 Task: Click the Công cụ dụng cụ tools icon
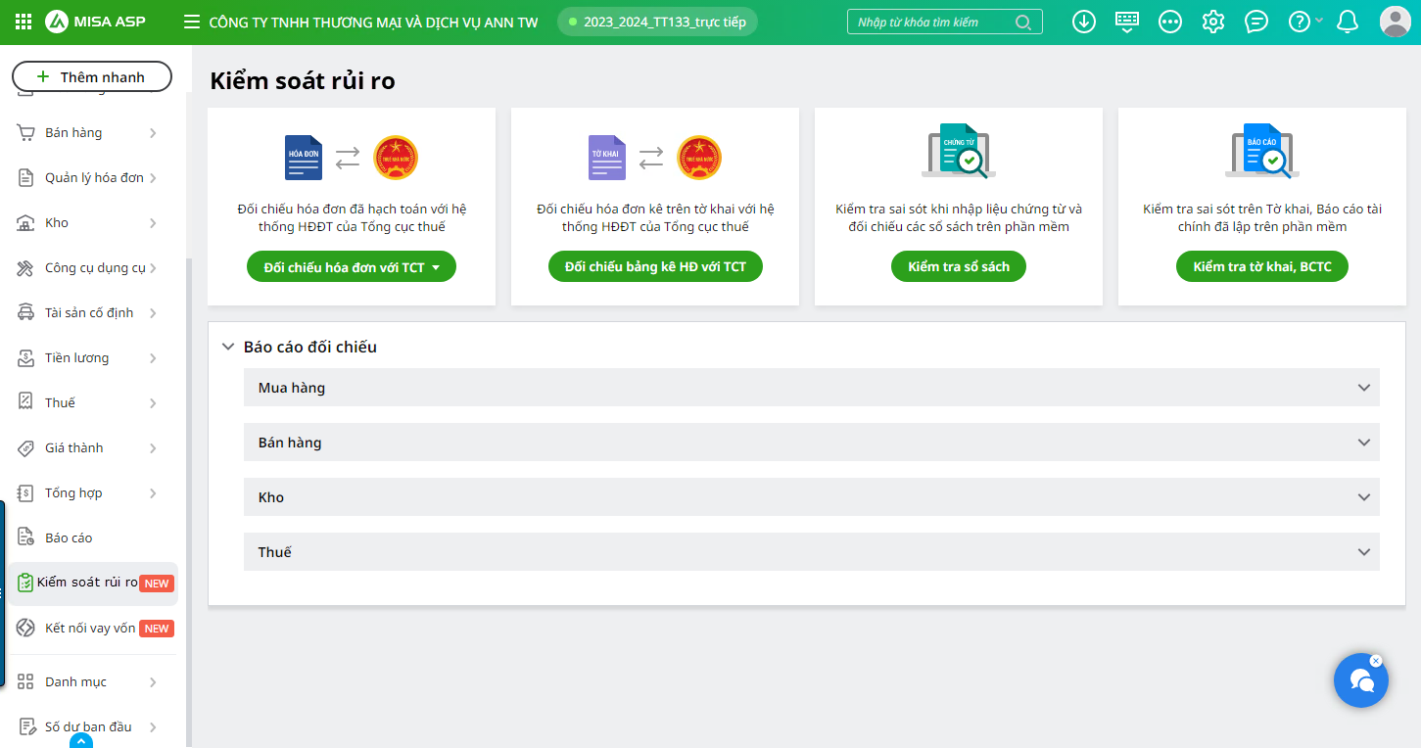click(26, 268)
